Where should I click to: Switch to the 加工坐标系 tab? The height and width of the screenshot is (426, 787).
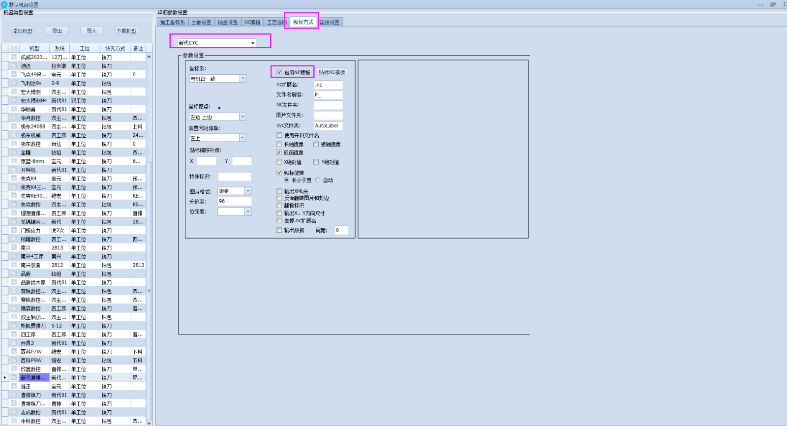coord(173,22)
